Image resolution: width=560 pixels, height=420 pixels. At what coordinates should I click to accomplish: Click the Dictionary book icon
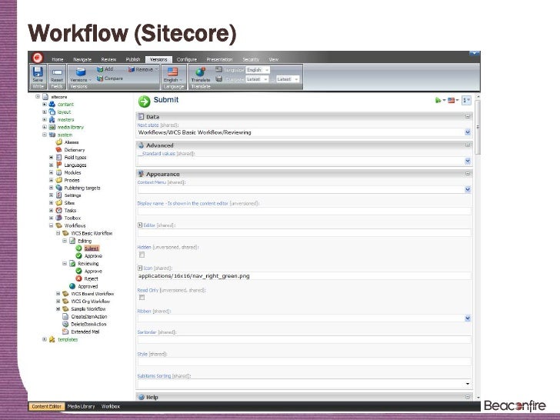pos(59,150)
